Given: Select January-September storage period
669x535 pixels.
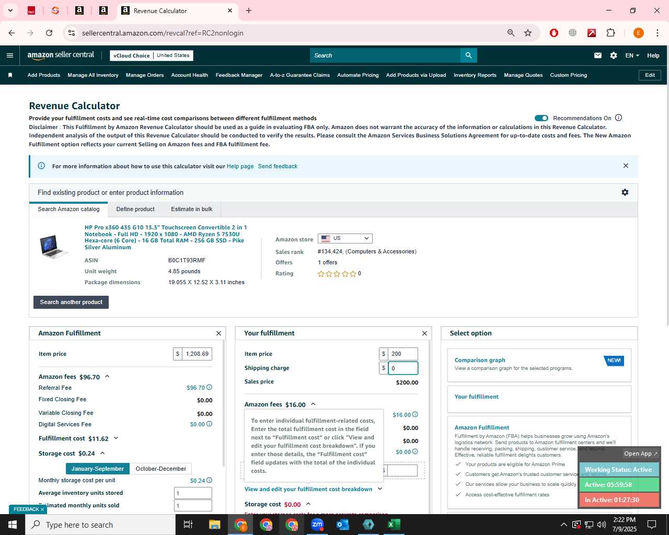Looking at the screenshot, I should tap(98, 469).
